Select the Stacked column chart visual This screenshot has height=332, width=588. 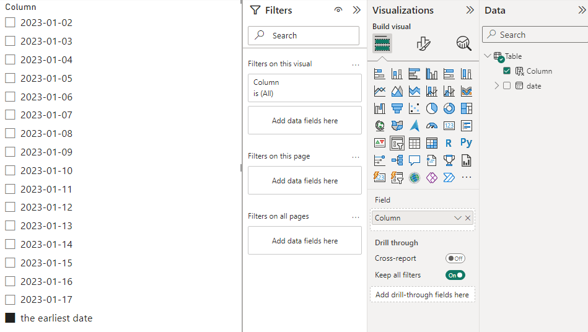click(397, 74)
